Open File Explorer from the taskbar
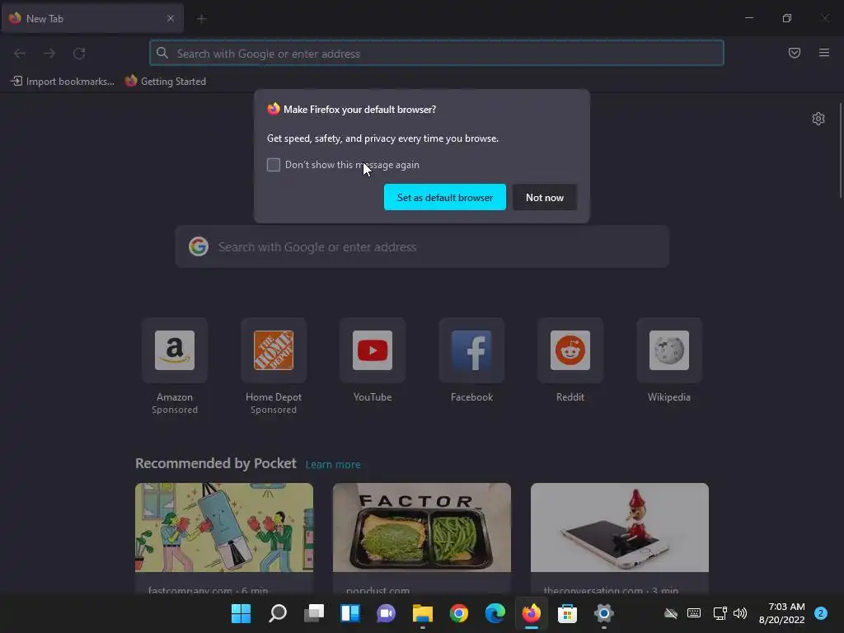 click(x=423, y=613)
